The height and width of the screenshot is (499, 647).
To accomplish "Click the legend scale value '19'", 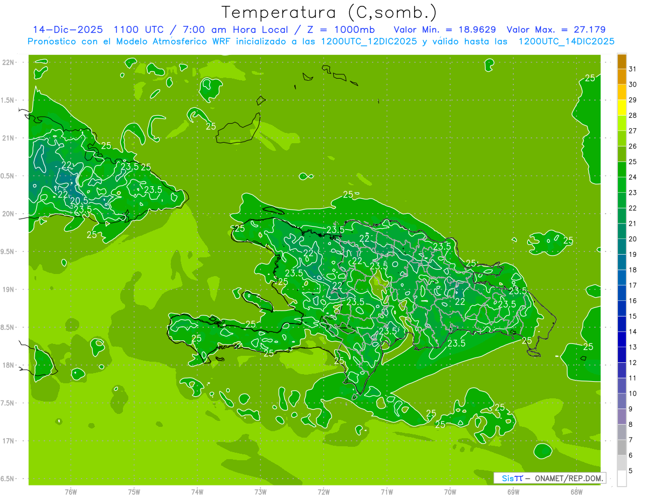I will click(632, 255).
